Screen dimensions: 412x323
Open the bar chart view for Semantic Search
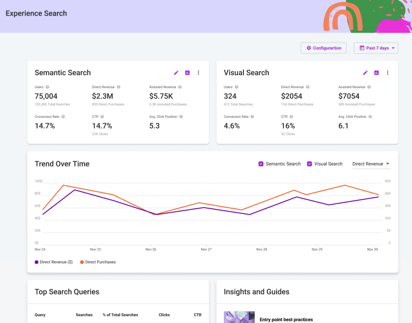[x=187, y=72]
